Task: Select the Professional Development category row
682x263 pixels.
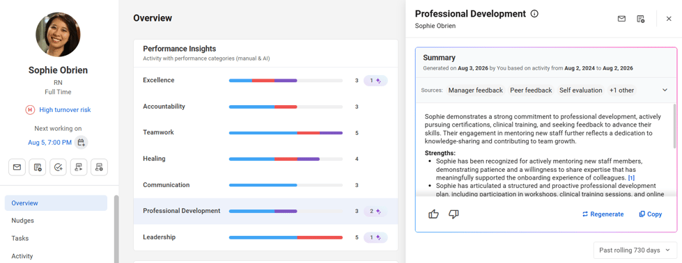Action: (265, 212)
